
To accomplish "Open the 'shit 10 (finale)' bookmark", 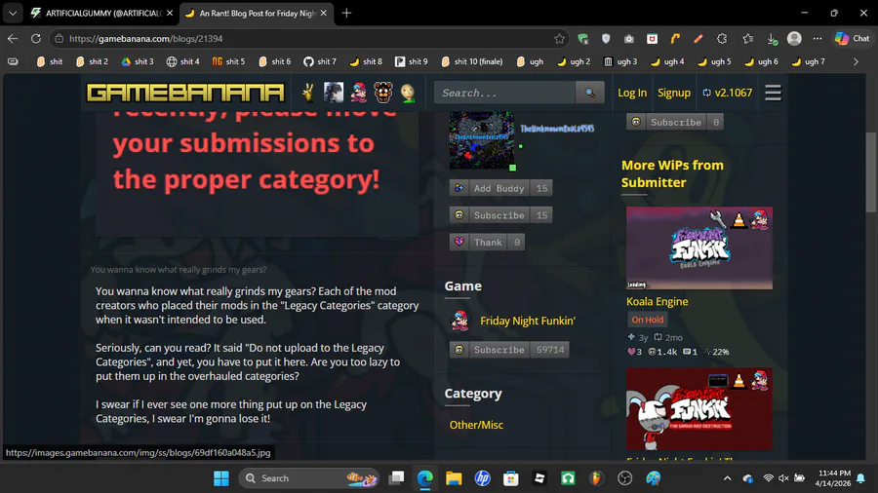I will pyautogui.click(x=471, y=61).
